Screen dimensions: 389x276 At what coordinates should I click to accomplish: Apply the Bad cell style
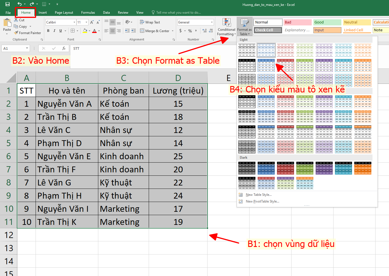point(297,22)
